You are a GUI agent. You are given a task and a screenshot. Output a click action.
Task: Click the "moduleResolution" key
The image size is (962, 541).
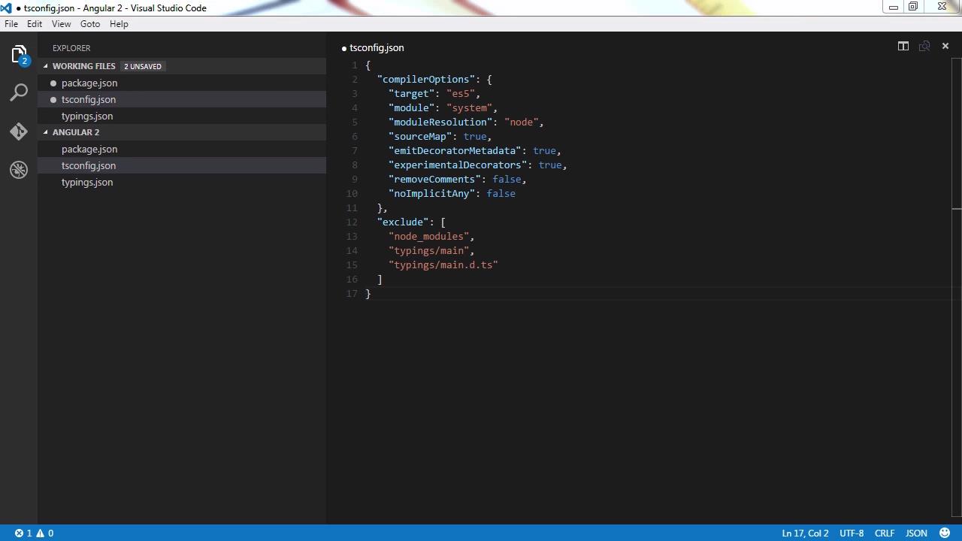point(440,122)
